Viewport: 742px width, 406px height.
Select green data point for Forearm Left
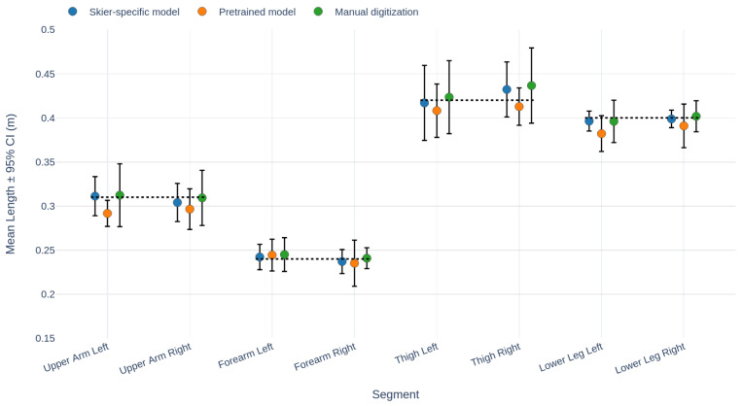[284, 254]
